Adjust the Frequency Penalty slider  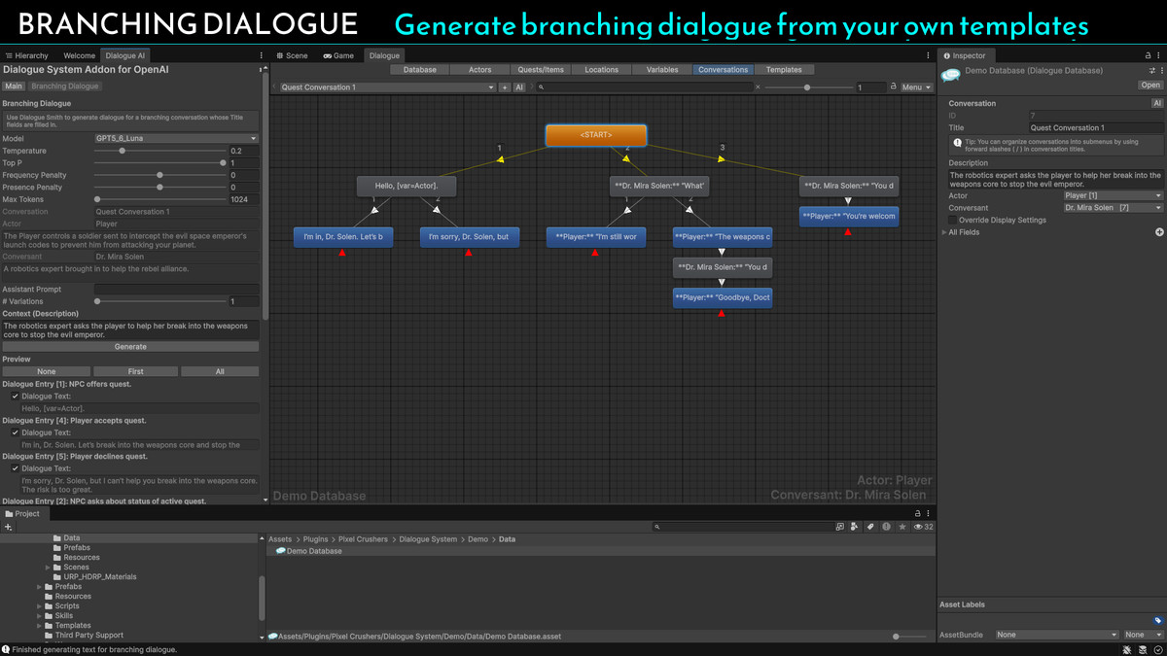(159, 175)
